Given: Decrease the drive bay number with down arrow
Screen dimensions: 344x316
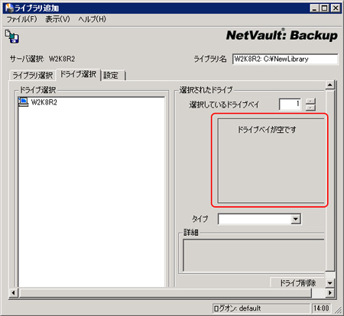Looking at the screenshot, I should [310, 108].
